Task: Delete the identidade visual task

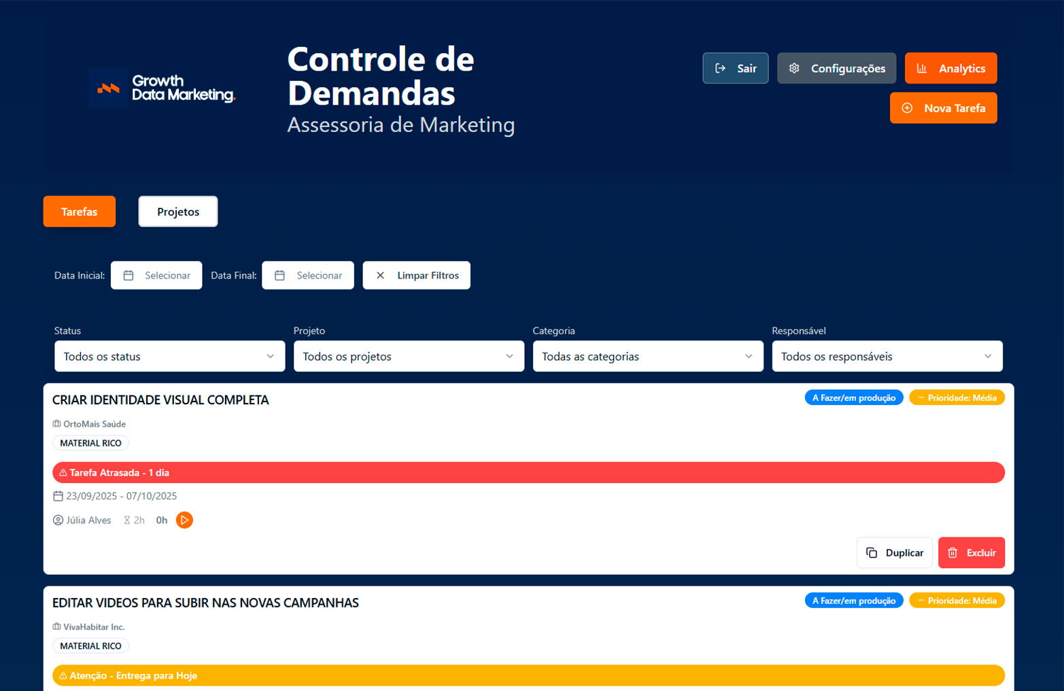Action: pos(972,552)
